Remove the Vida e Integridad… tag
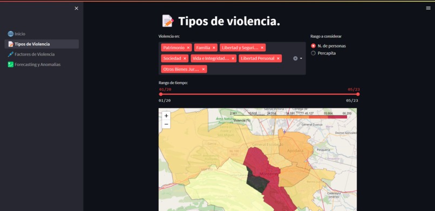435x211 pixels. [233, 58]
